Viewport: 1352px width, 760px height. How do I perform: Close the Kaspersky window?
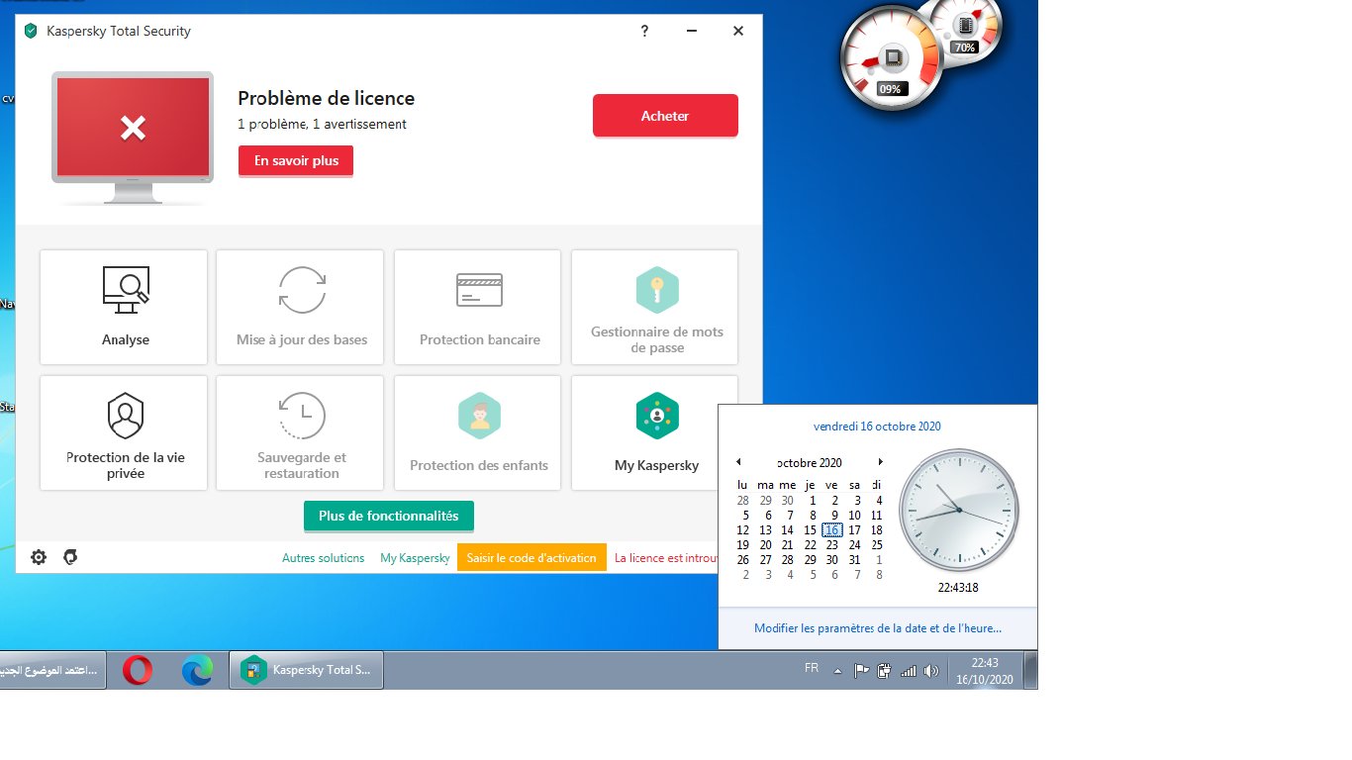click(738, 31)
